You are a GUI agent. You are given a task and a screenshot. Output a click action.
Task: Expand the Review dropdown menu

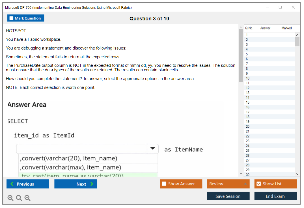click(x=245, y=184)
